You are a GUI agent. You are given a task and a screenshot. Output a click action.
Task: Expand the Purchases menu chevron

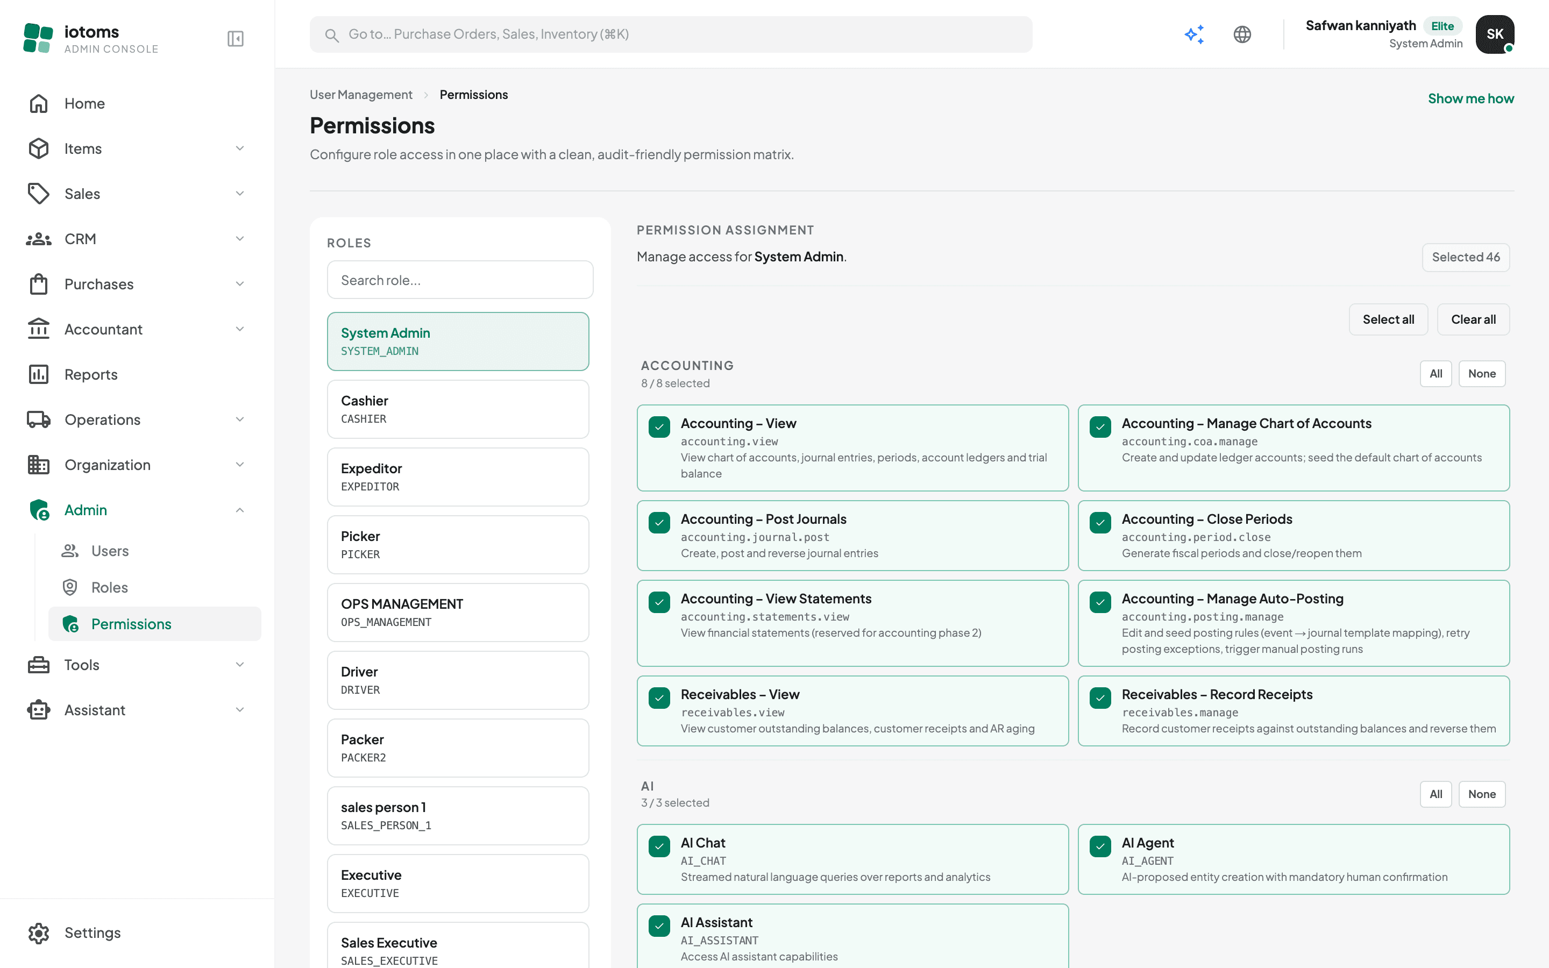(x=240, y=283)
